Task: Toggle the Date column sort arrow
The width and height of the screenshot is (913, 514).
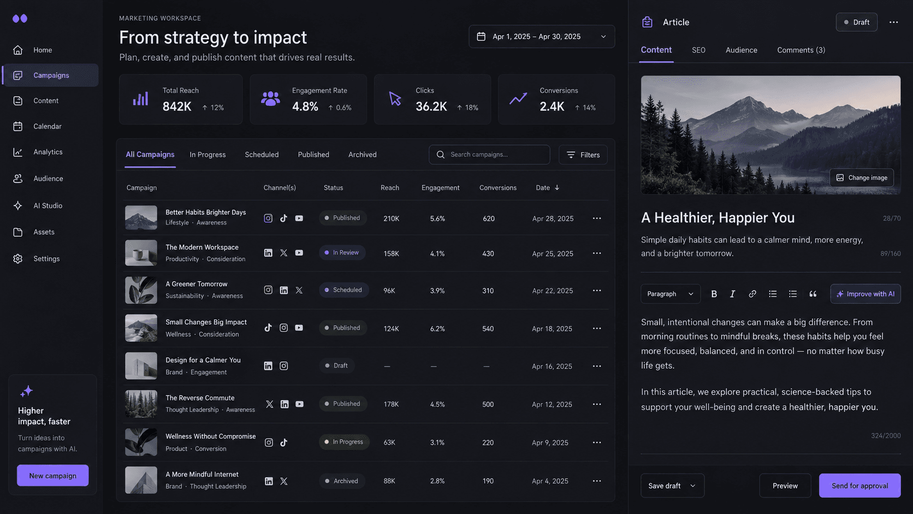Action: point(557,187)
